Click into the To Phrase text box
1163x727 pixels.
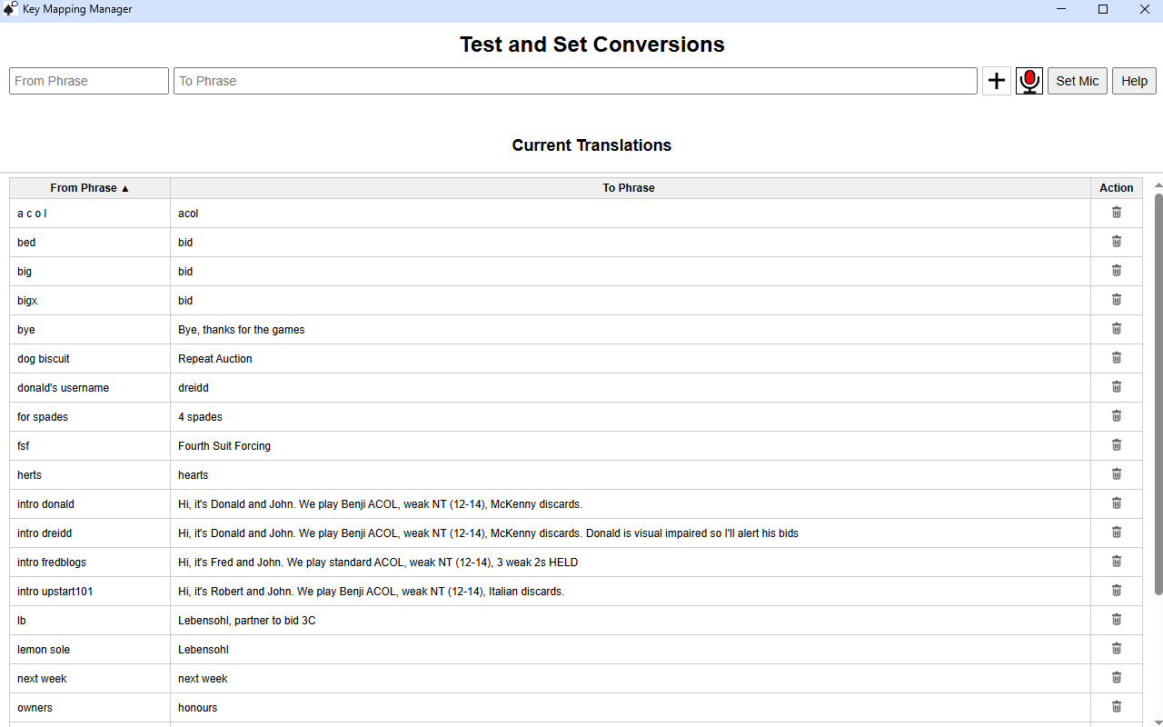(x=575, y=81)
